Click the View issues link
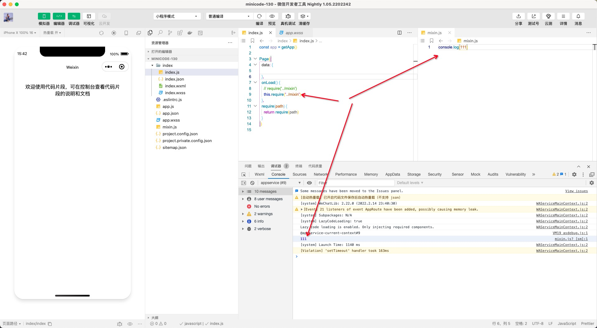 (576, 191)
